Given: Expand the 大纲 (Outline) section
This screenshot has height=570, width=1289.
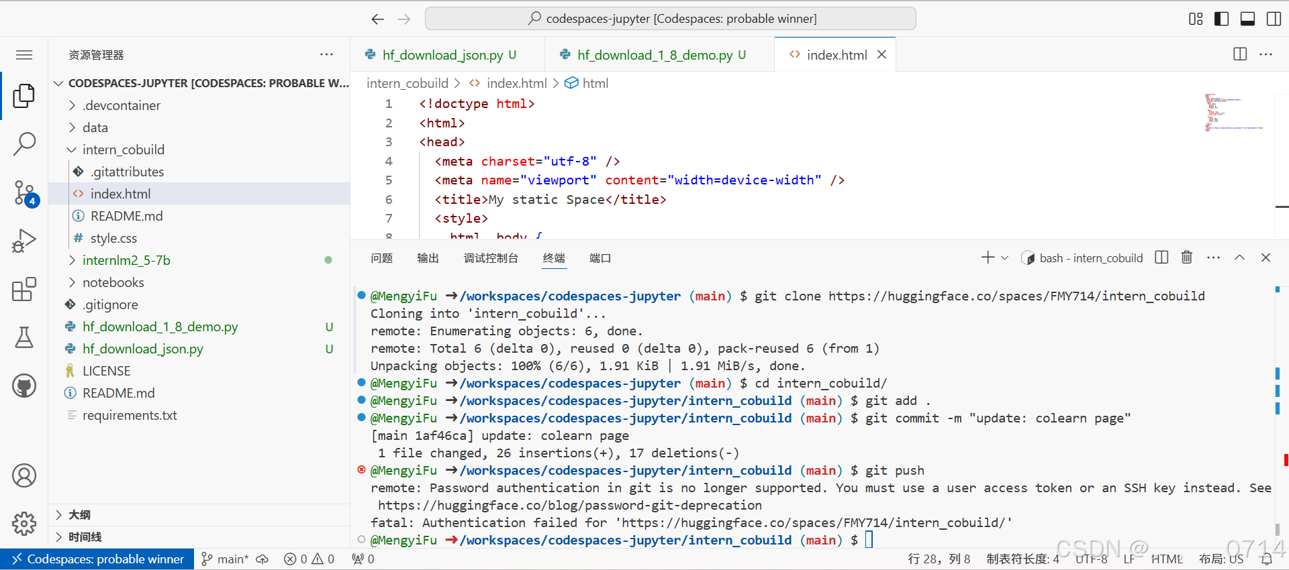Looking at the screenshot, I should point(199,515).
